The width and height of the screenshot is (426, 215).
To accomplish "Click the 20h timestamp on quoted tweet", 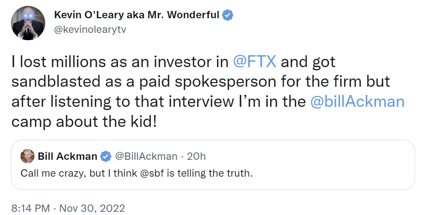I will pyautogui.click(x=197, y=157).
